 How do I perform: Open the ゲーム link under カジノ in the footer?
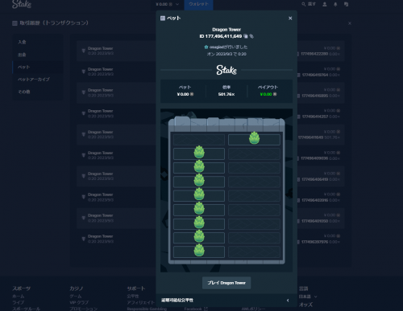coord(76,297)
